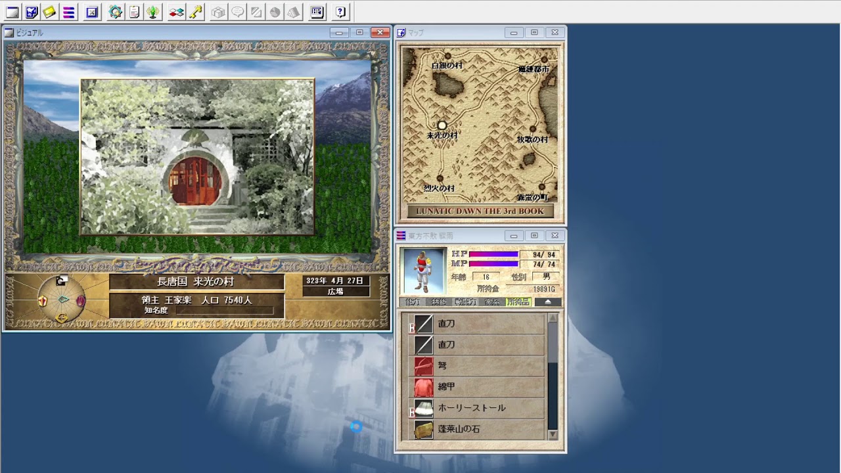Screen dimensions: 841x473
Task: Switch to the 技能 tab
Action: point(438,302)
